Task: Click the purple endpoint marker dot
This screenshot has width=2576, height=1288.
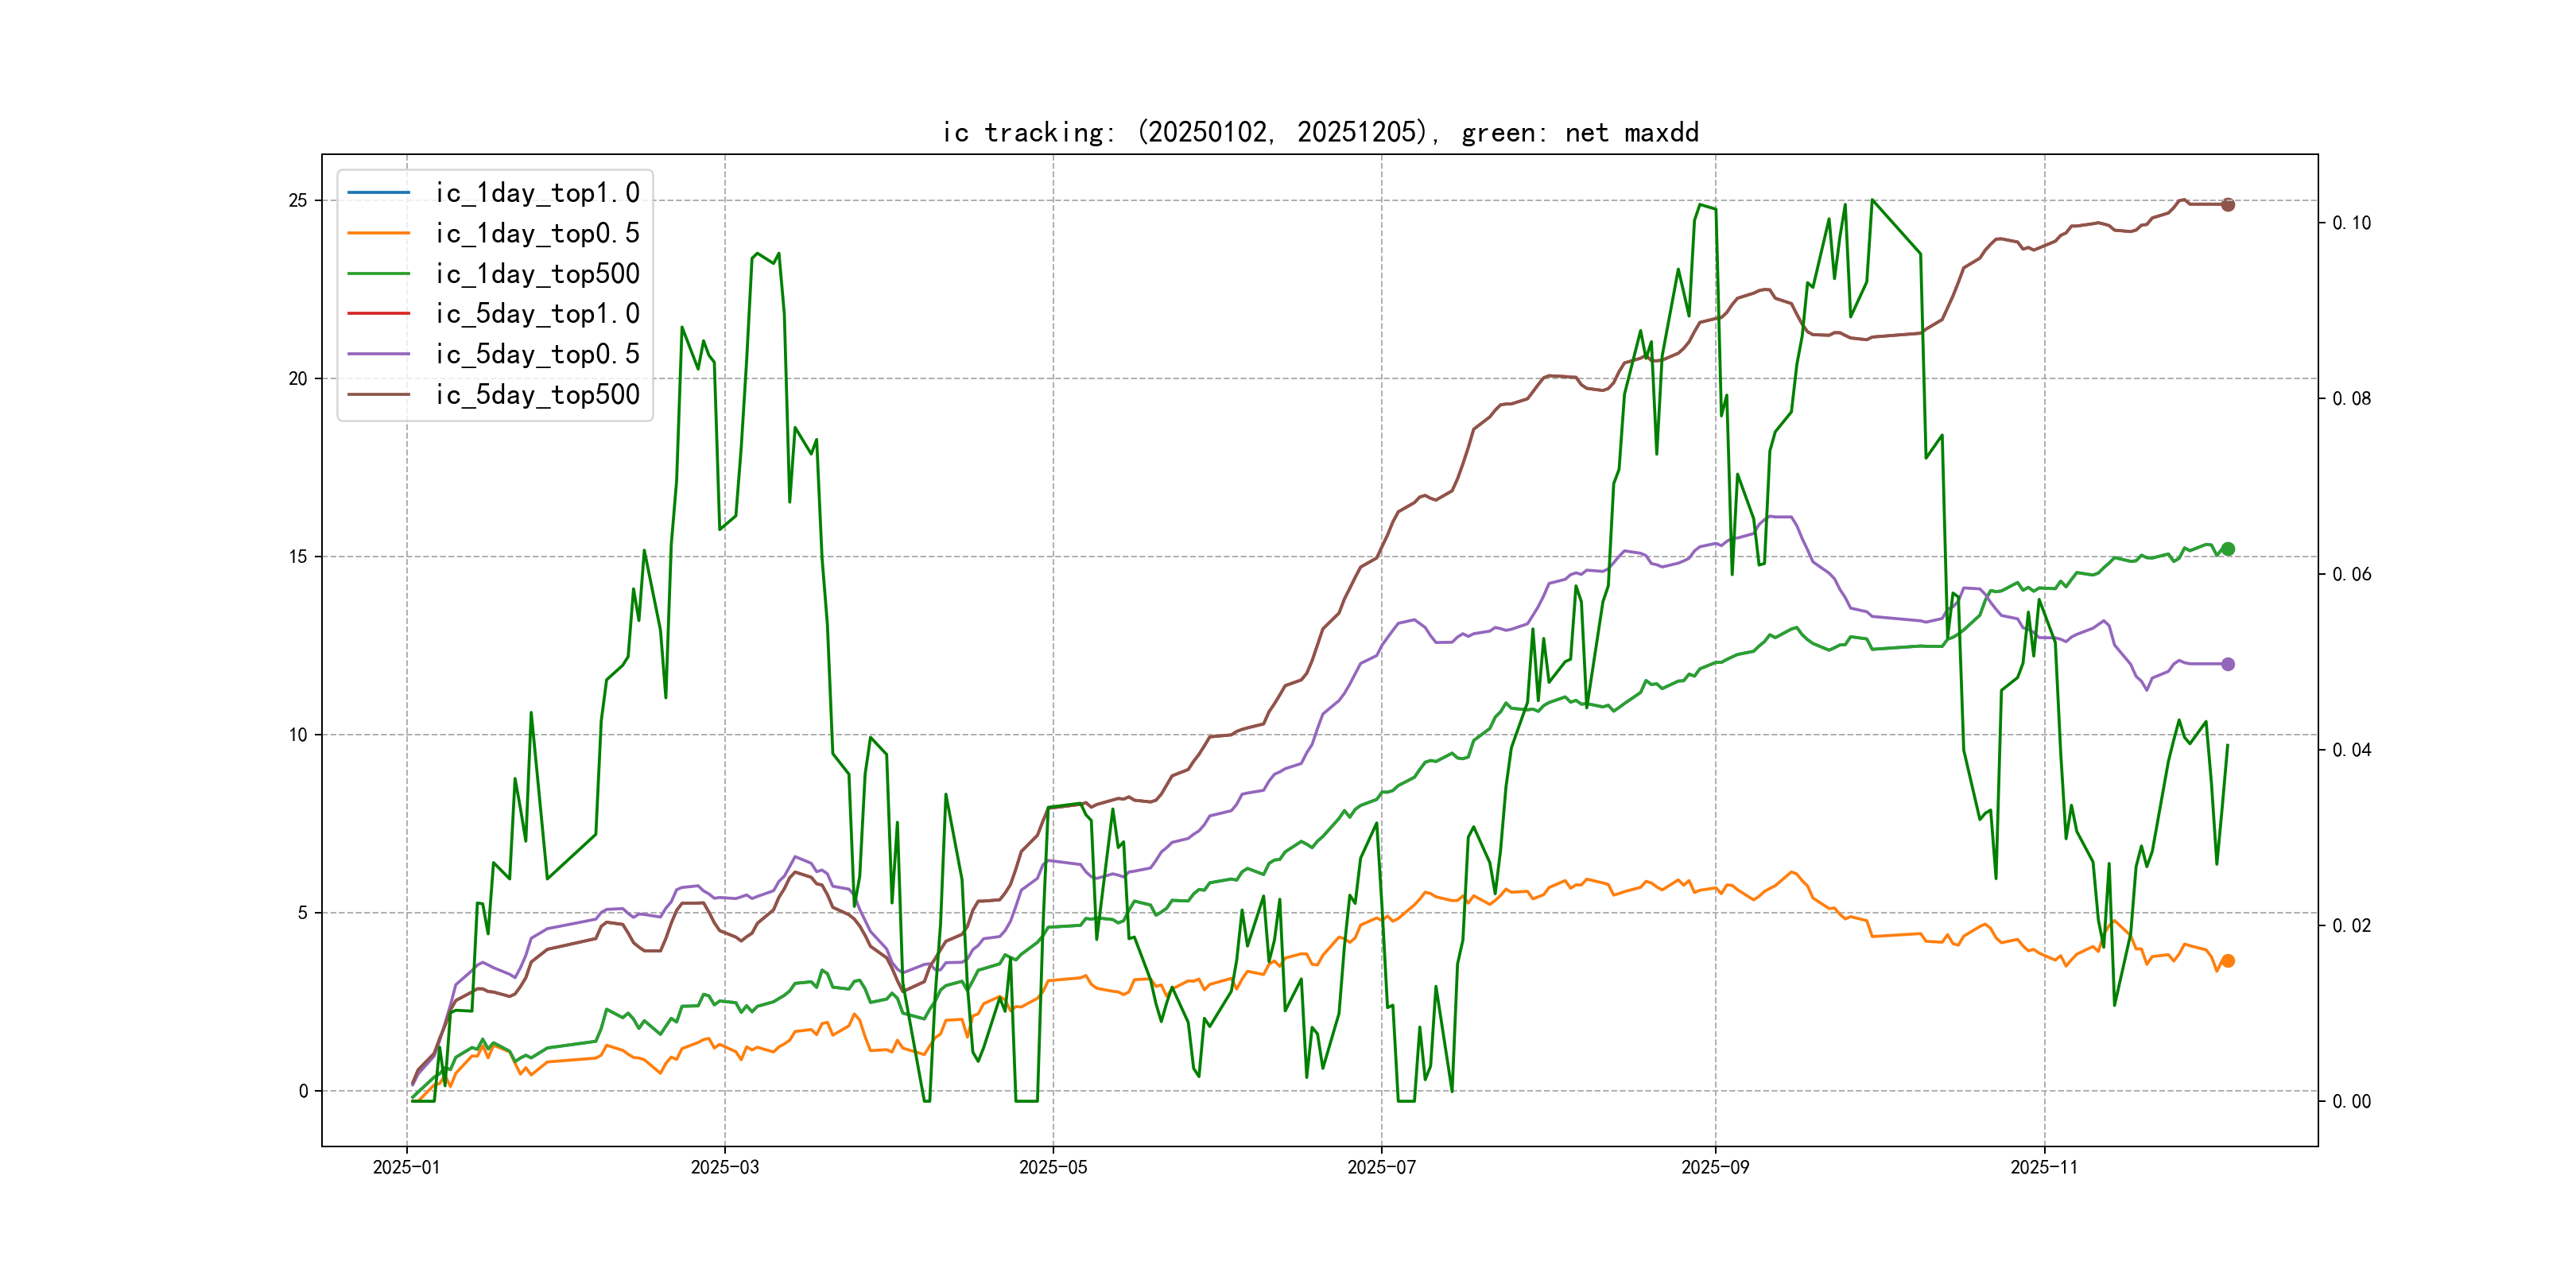Action: coord(2228,664)
